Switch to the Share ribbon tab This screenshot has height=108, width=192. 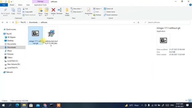(x=20, y=5)
